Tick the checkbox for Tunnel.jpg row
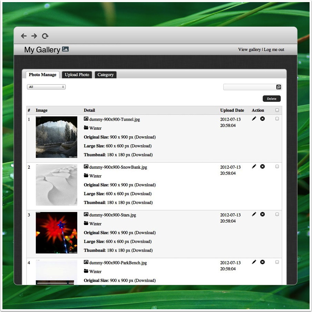This screenshot has width=312, height=312. [x=277, y=119]
